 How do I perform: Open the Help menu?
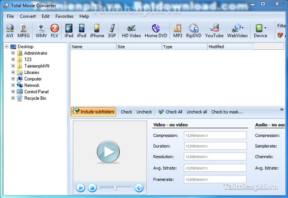pos(84,16)
